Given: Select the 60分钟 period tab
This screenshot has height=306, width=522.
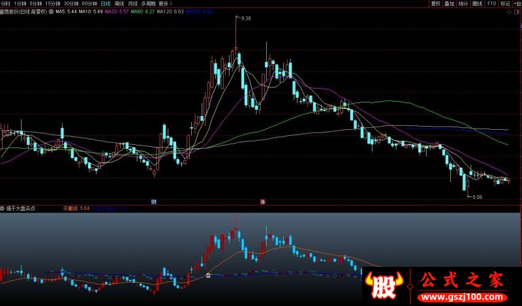Looking at the screenshot, I should point(89,3).
